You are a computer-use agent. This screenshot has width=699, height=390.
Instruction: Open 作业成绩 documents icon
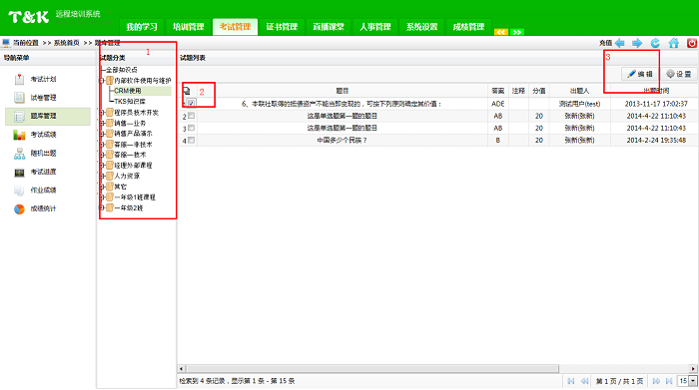click(x=19, y=191)
